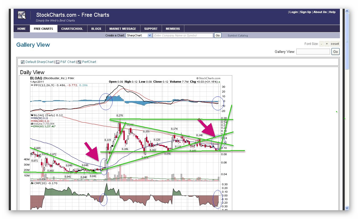Open the Symbol Catalog link

click(x=238, y=36)
